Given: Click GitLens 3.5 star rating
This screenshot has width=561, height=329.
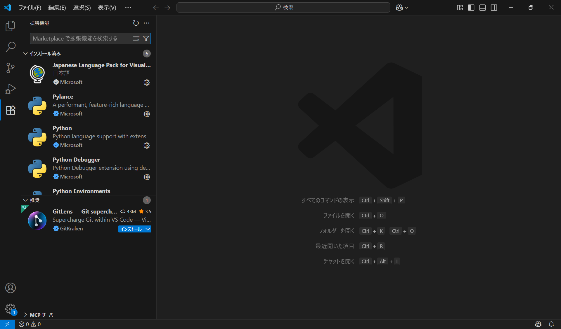Looking at the screenshot, I should [x=145, y=211].
